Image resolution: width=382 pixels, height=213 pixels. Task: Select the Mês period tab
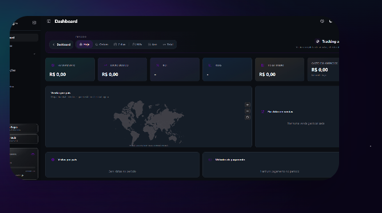tap(137, 45)
